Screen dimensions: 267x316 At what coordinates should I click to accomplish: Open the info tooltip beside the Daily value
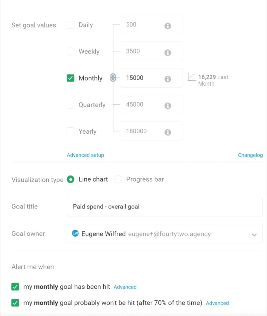click(167, 26)
